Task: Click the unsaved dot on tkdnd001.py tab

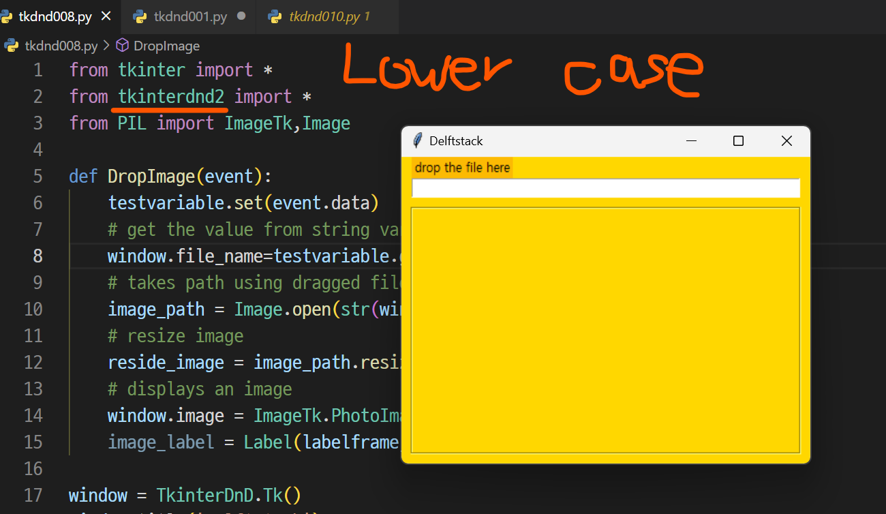Action: (x=241, y=16)
